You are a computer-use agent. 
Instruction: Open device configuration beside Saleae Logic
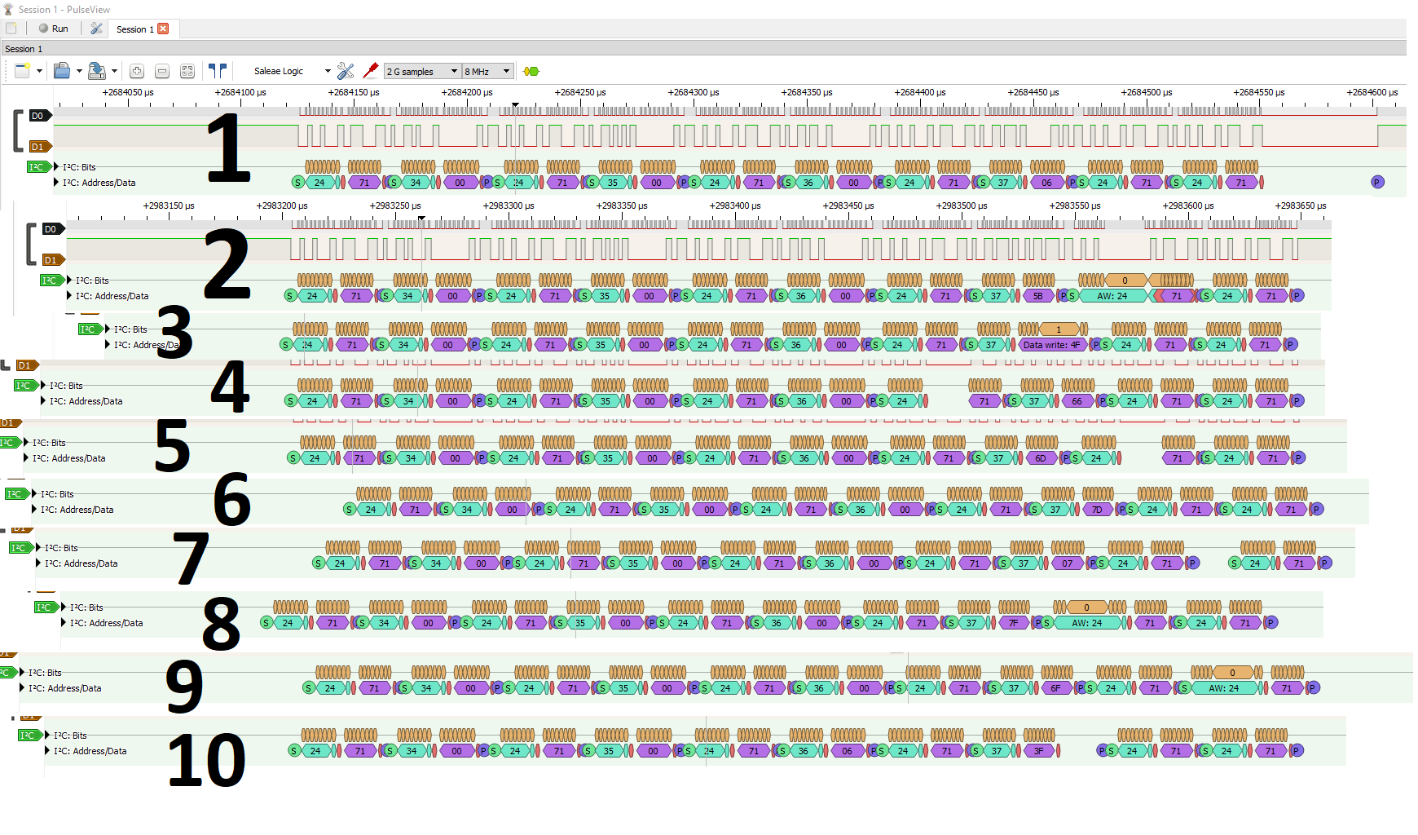[346, 71]
